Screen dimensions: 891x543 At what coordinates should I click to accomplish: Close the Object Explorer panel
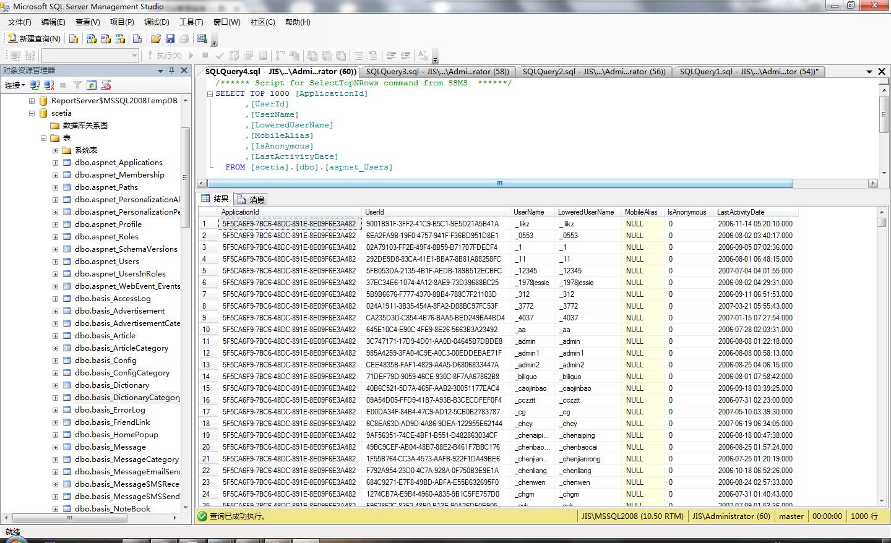(184, 71)
